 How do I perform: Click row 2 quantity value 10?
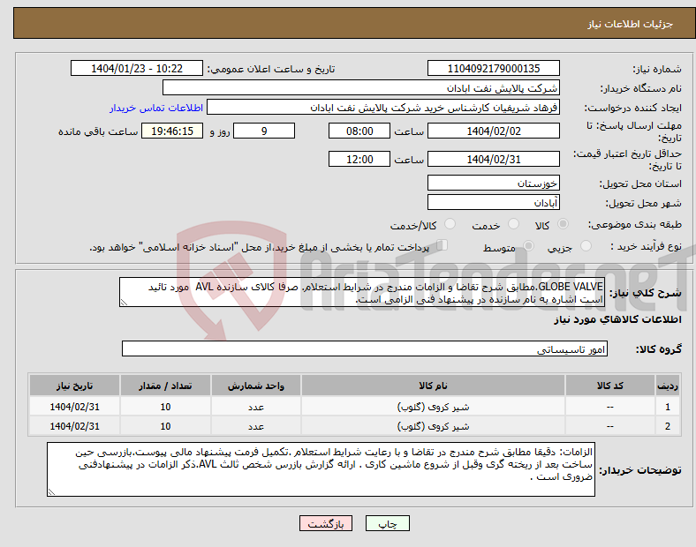(165, 426)
